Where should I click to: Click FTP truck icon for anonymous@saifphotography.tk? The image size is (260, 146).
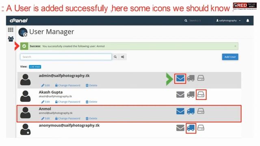coord(191,128)
